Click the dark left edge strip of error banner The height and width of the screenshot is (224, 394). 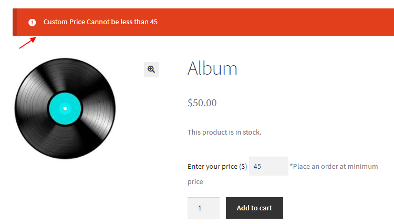pos(15,22)
